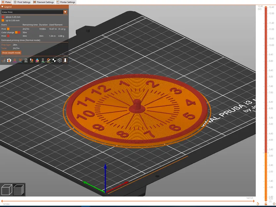Screen dimensions: 276x207
Task: Click orange swatch in first Print row
Action: click(8, 29)
